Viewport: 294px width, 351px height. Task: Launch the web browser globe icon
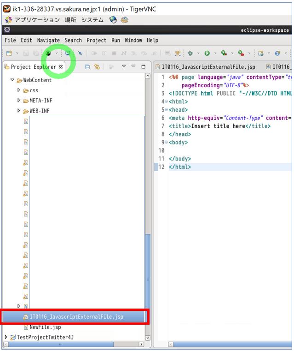pos(113,20)
